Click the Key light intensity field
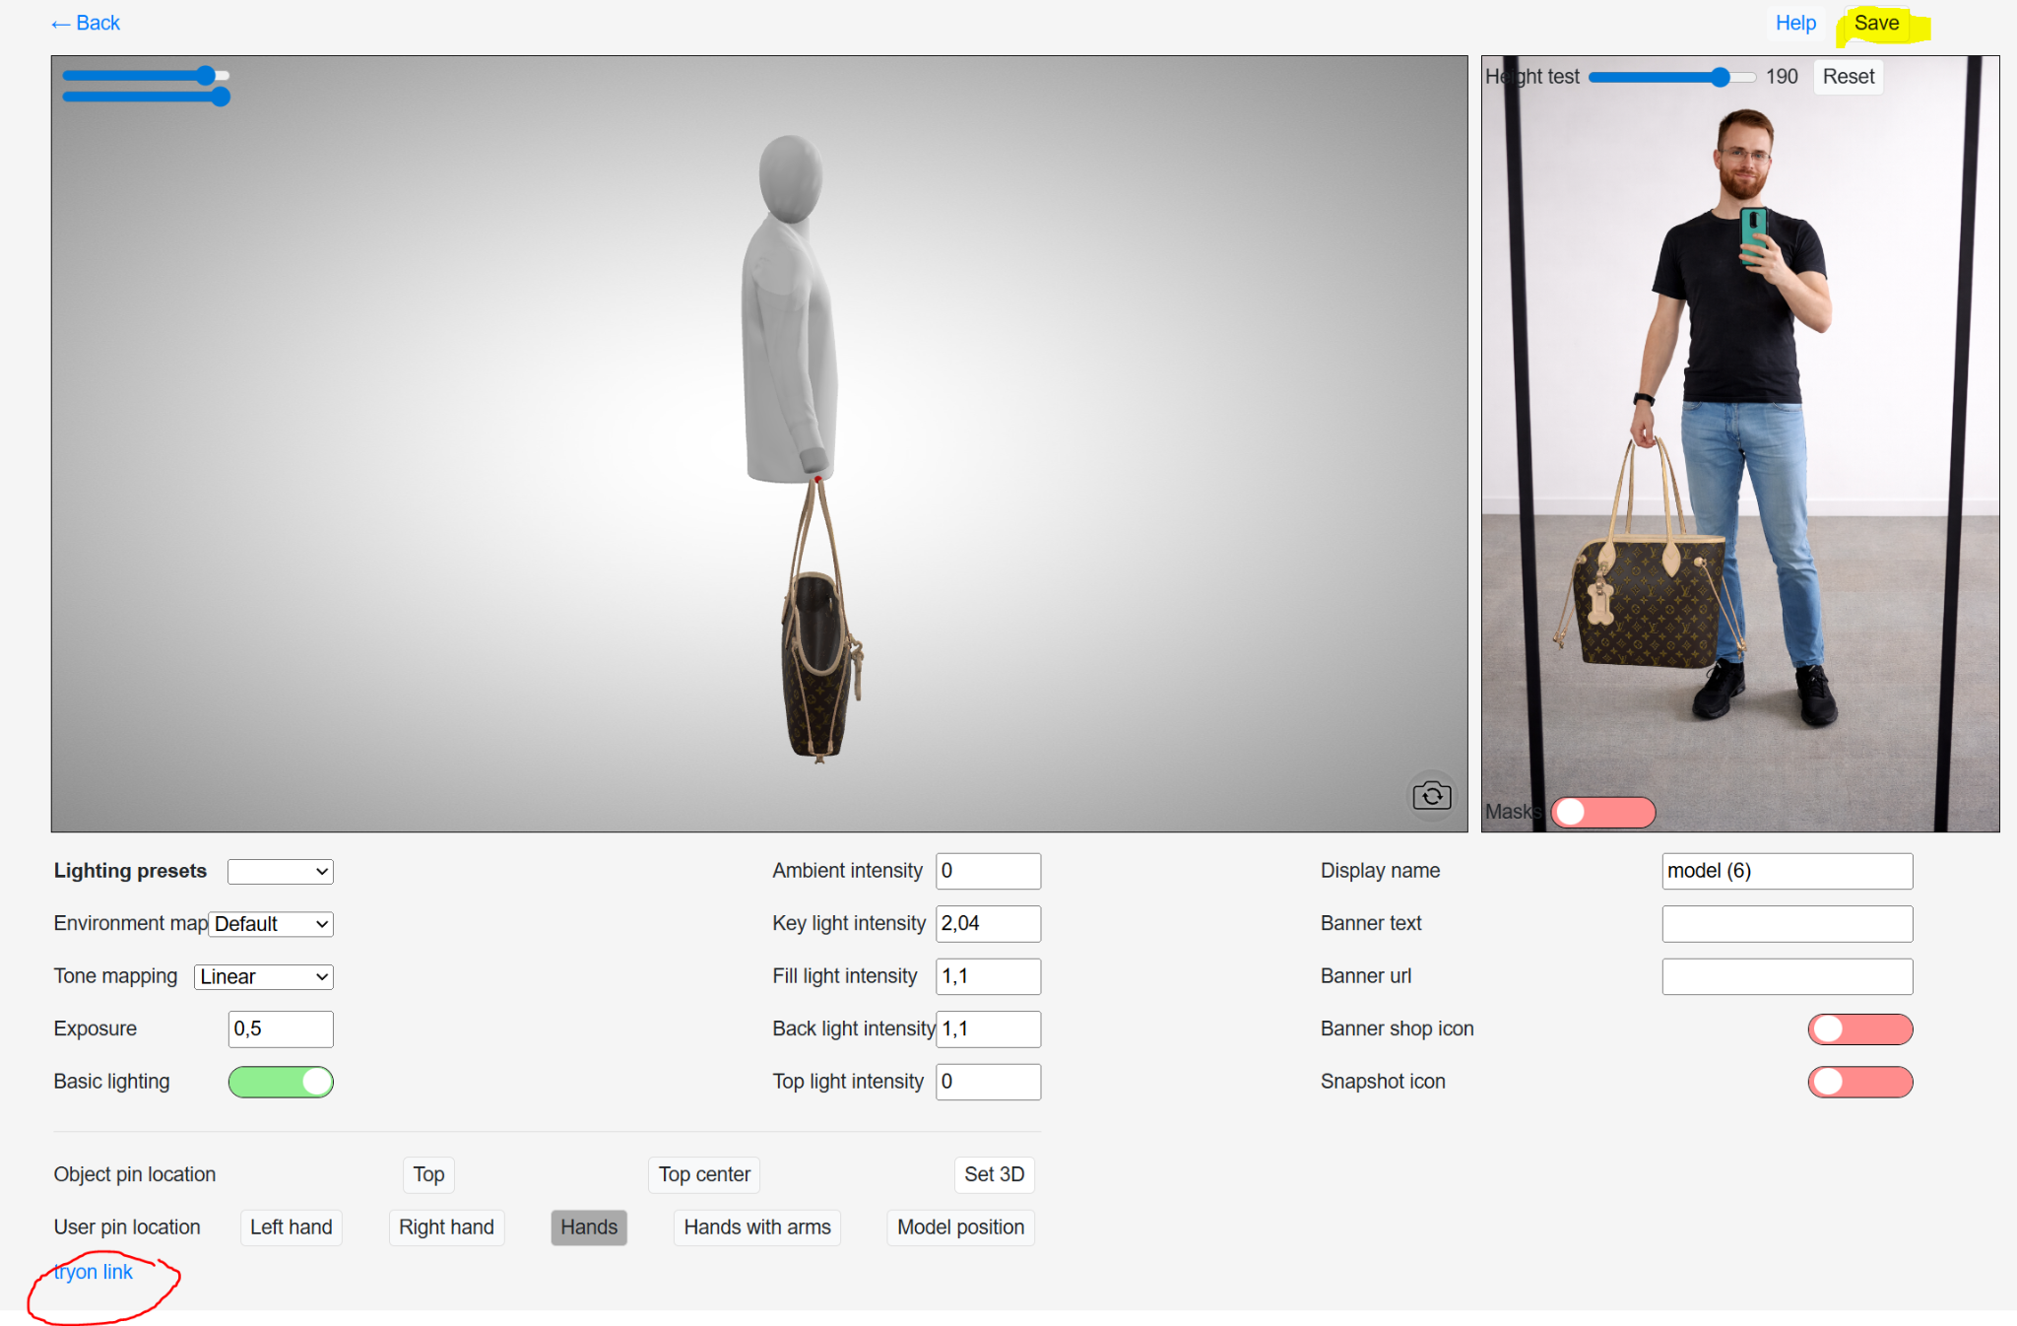Viewport: 2017px width, 1326px height. click(x=988, y=924)
